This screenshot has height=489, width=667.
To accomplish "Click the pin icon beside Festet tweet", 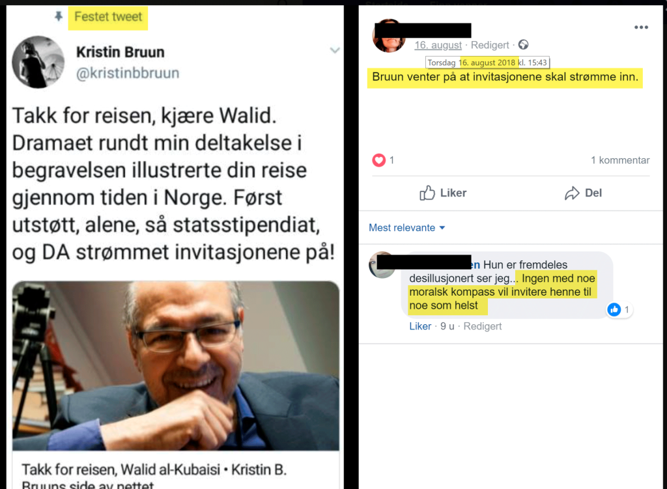I will click(x=58, y=16).
